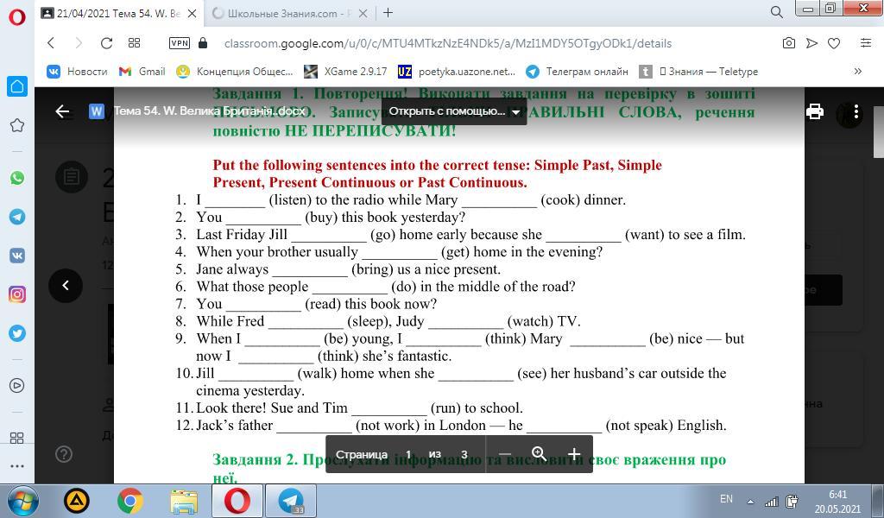Open a new browser tab
This screenshot has height=518, width=884.
coord(388,13)
